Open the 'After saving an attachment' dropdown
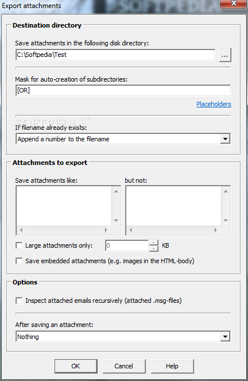The image size is (248, 381). [x=123, y=337]
